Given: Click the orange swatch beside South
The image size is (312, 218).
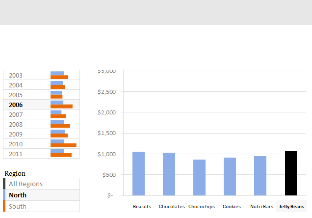Looking at the screenshot, I should coord(4,206).
